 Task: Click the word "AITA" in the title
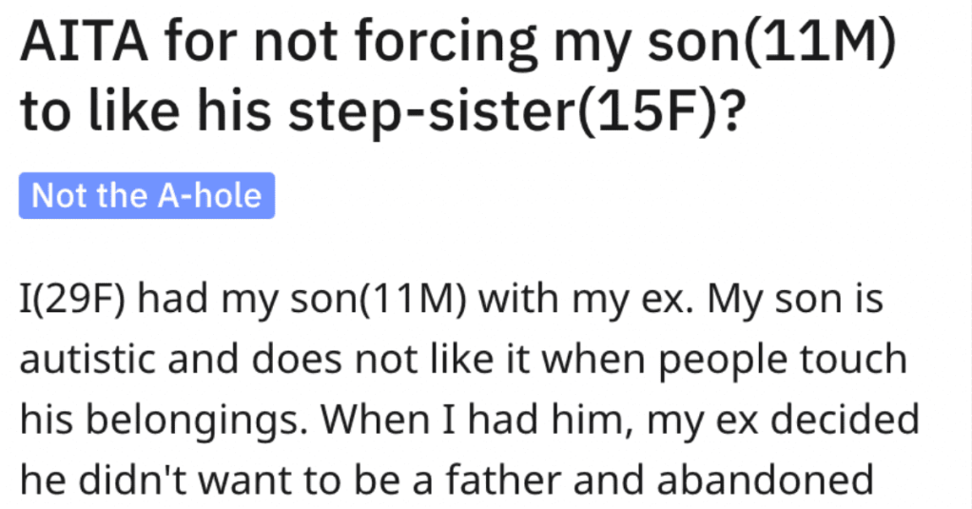pos(85,44)
